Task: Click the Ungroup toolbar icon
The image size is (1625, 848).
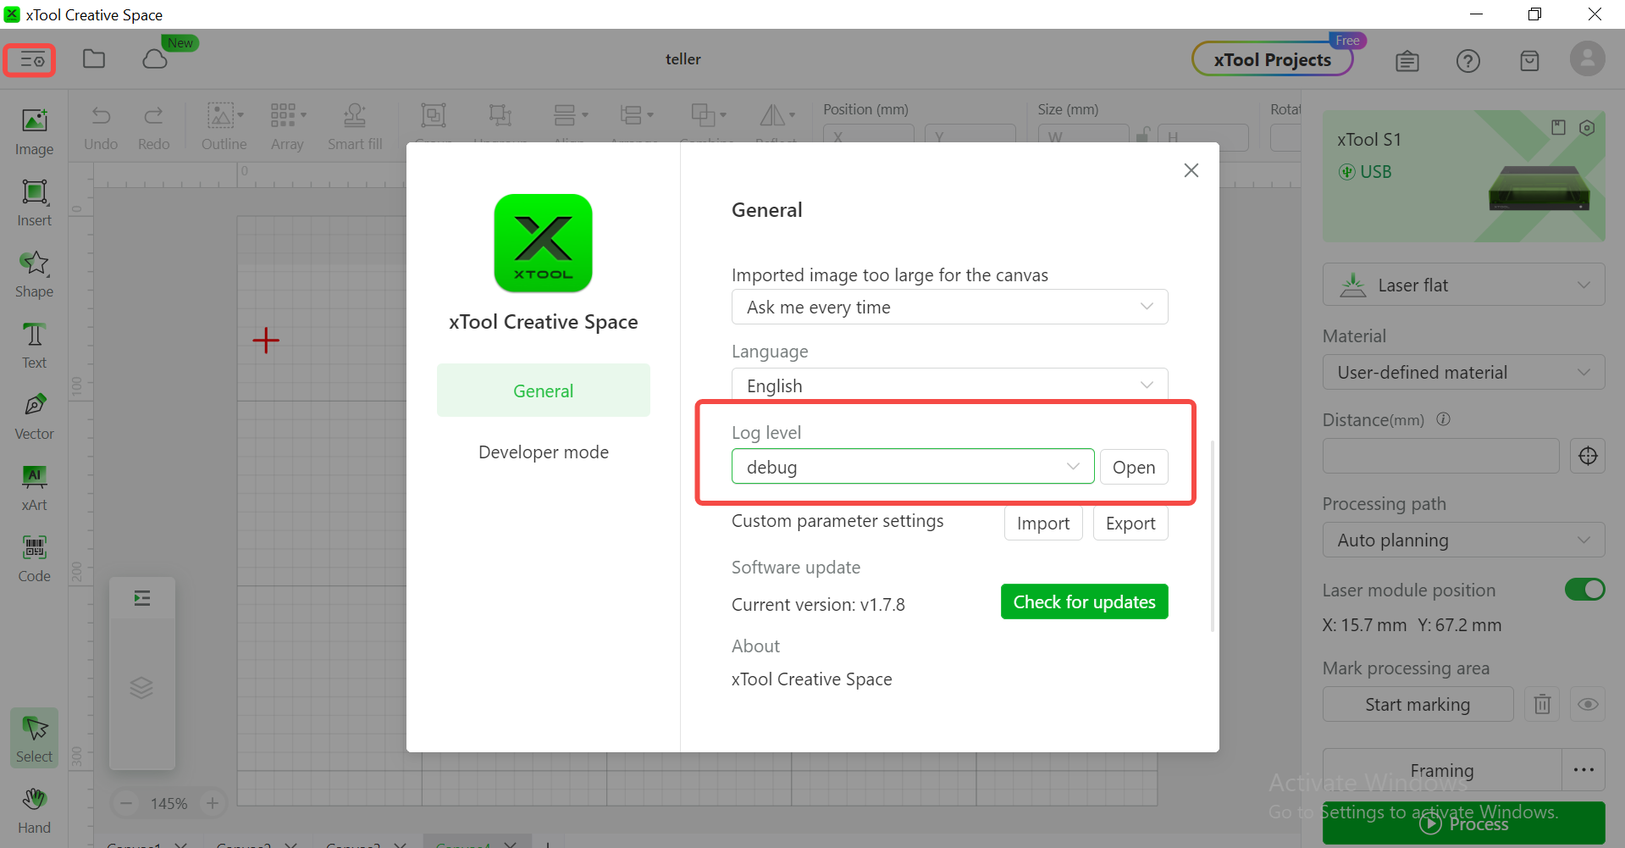Action: (x=500, y=117)
